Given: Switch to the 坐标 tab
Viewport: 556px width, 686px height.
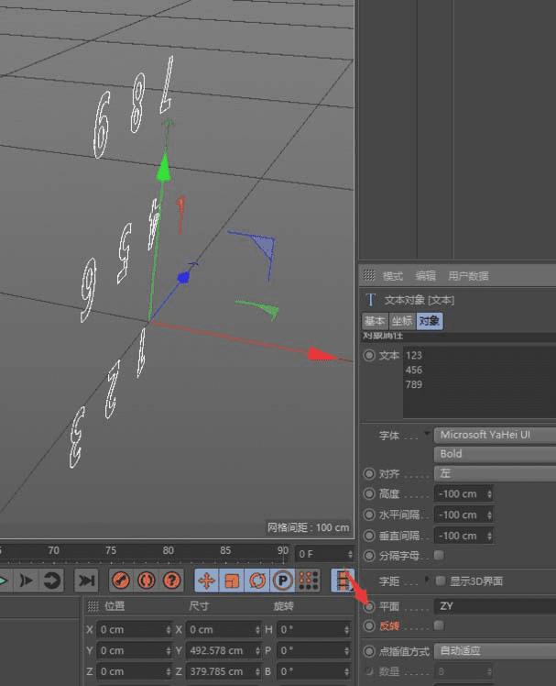Looking at the screenshot, I should 401,321.
